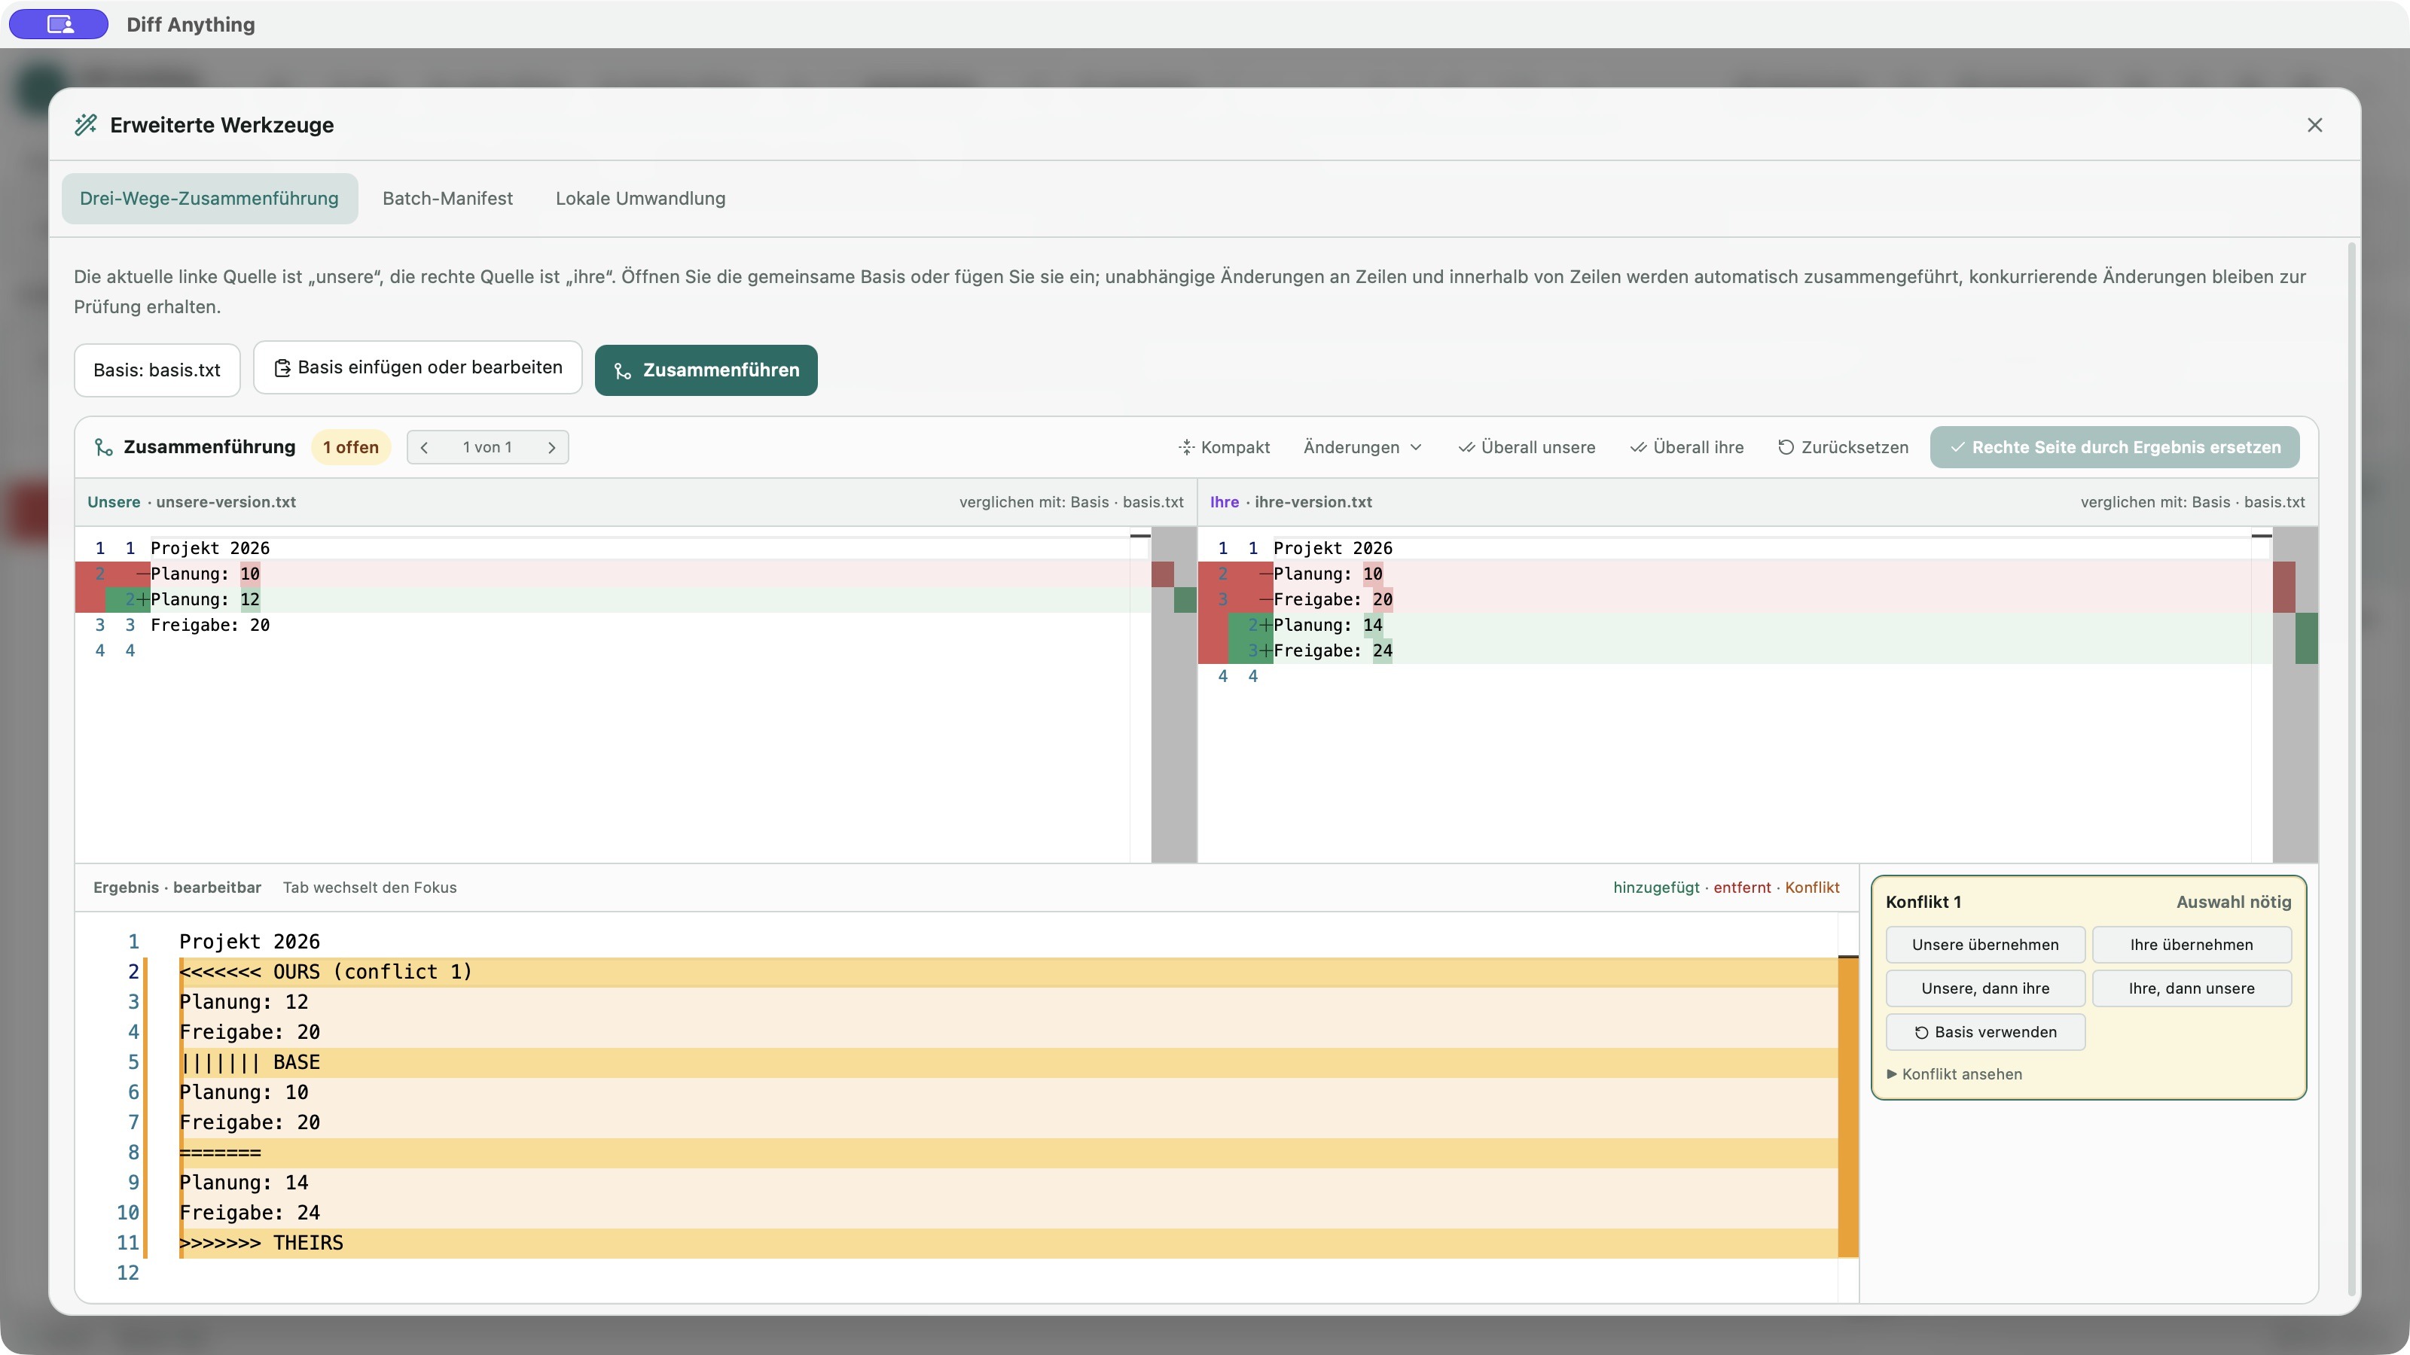Image resolution: width=2410 pixels, height=1355 pixels.
Task: Click the '1 offen' badge
Action: tap(351, 447)
